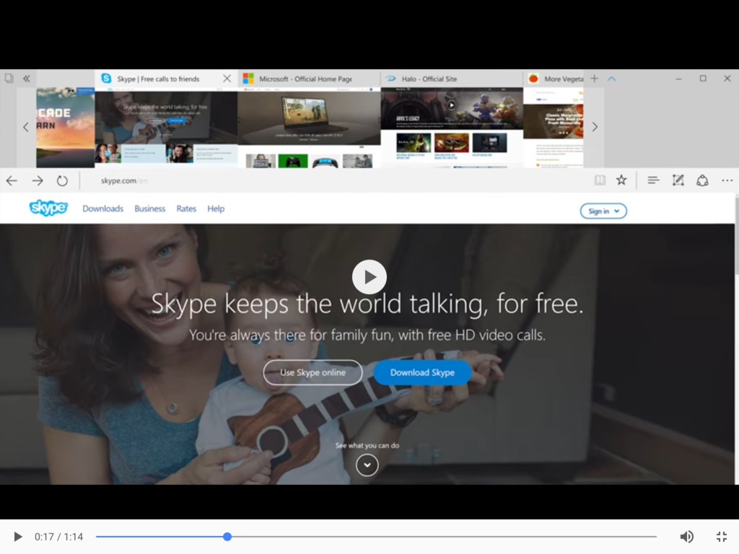Click the Halo site preview thumbnail
This screenshot has height=554, width=739.
tap(452, 127)
